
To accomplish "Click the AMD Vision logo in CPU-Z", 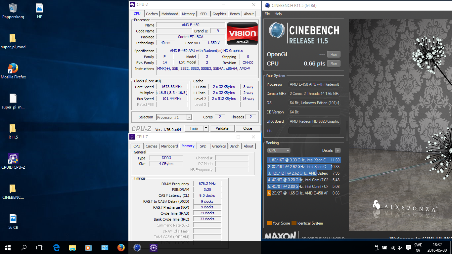I will tap(242, 34).
